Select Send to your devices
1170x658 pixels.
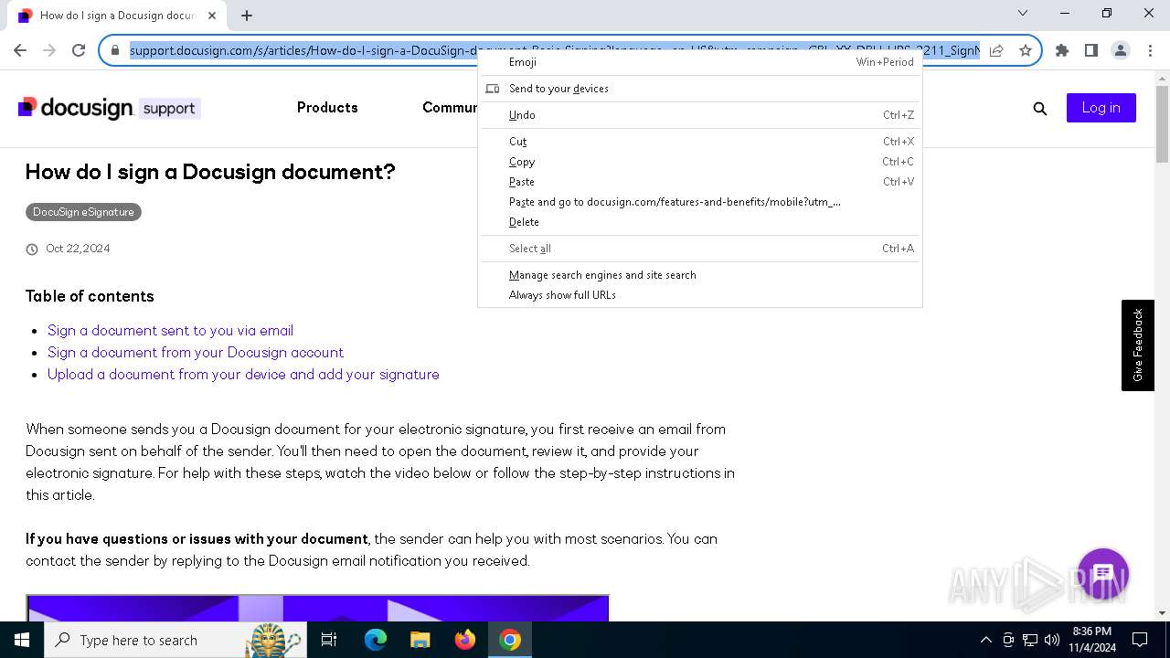click(699, 89)
